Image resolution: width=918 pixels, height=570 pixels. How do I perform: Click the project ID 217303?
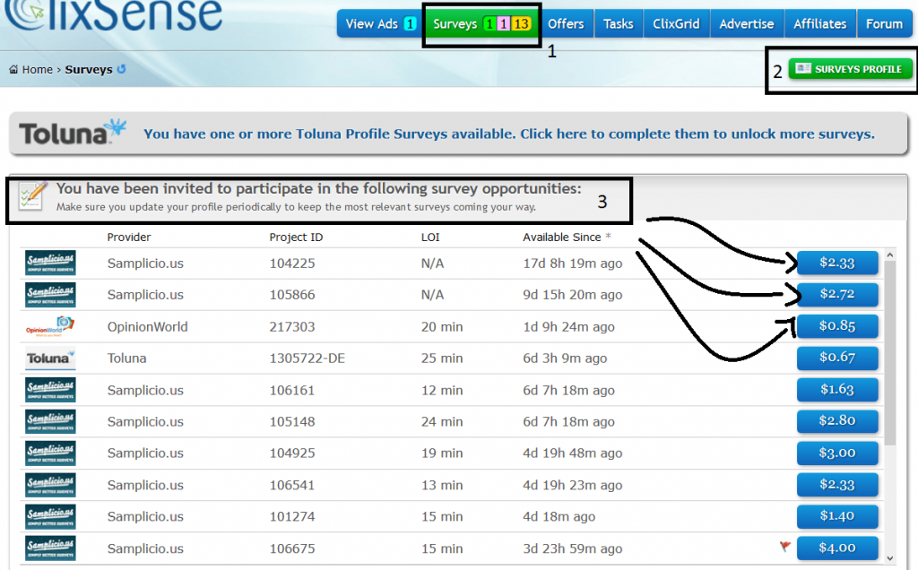[292, 326]
